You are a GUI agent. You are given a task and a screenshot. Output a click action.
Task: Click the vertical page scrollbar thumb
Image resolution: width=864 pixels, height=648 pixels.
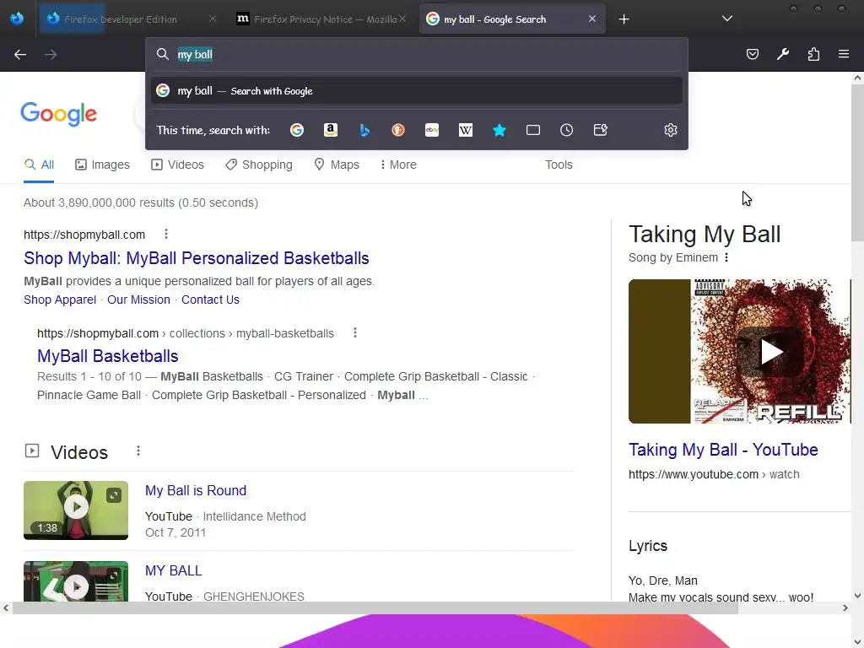click(857, 163)
